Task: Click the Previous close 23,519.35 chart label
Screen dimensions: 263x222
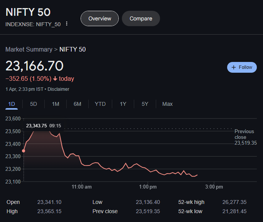Action: pos(245,137)
